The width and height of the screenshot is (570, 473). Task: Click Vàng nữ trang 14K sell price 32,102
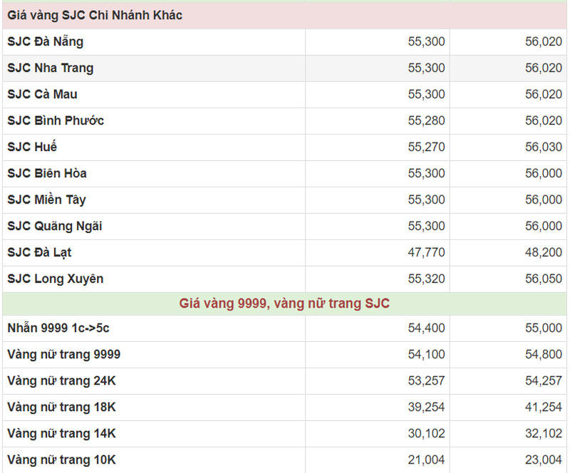(544, 433)
